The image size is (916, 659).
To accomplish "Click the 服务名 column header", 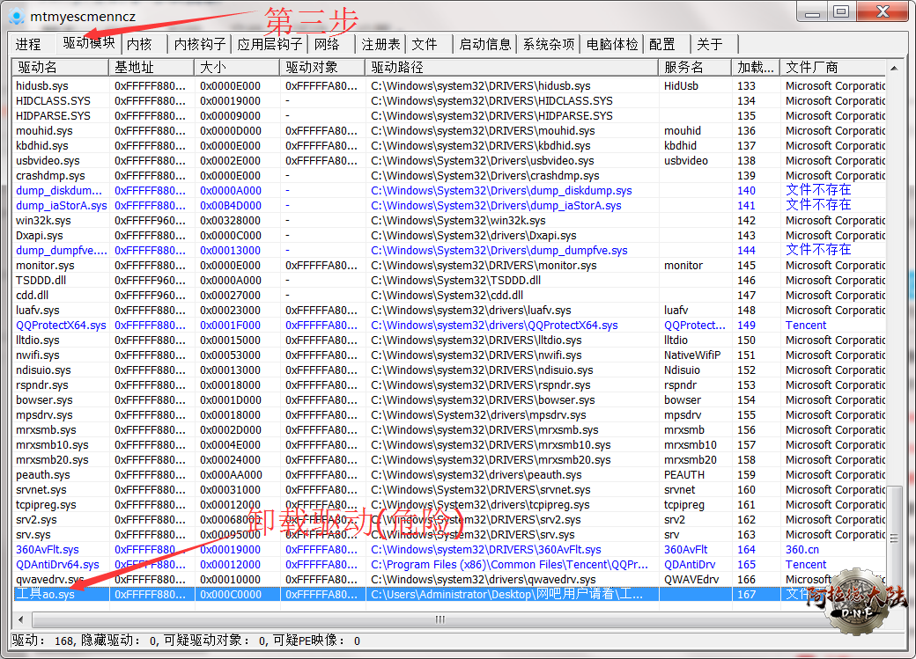I will coord(694,67).
